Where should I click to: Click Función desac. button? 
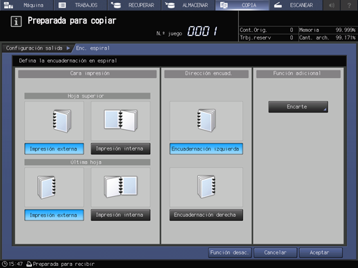click(230, 253)
